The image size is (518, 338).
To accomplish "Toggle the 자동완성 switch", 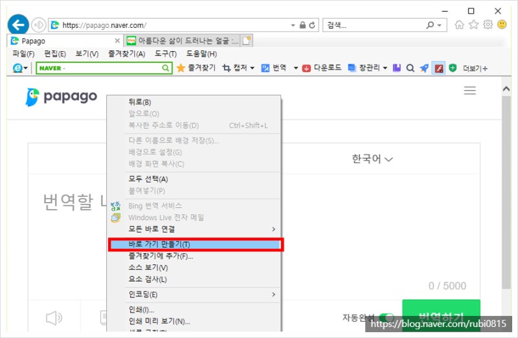I will coord(386,317).
